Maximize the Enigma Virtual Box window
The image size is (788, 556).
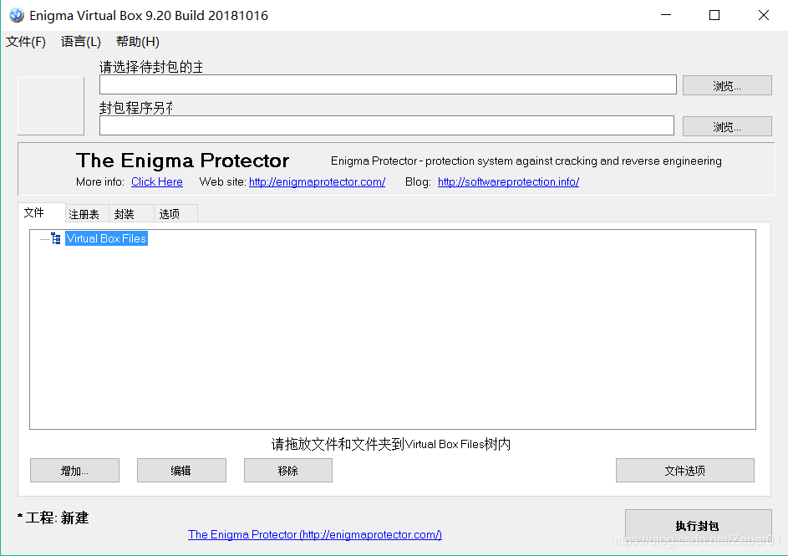pyautogui.click(x=714, y=15)
